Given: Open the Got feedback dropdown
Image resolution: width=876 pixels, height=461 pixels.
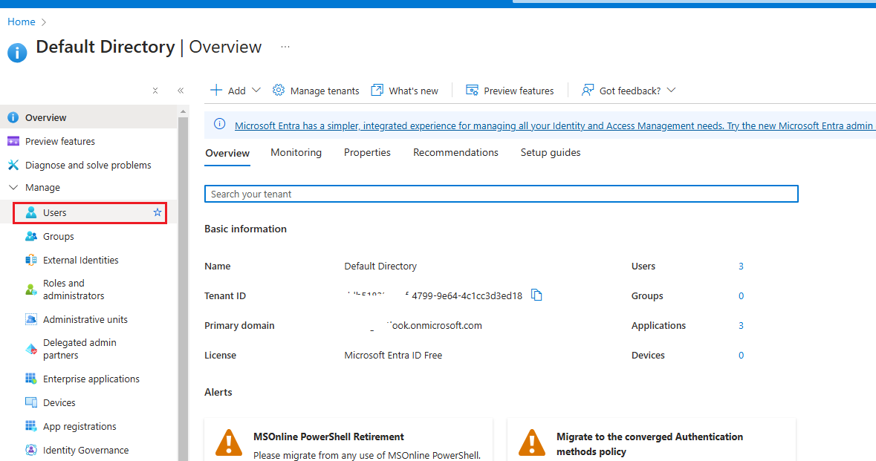Looking at the screenshot, I should [671, 91].
